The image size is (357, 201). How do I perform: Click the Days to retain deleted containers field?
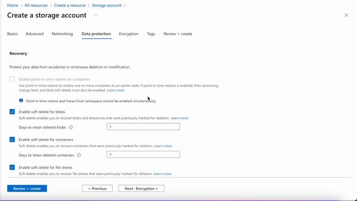[x=143, y=155]
